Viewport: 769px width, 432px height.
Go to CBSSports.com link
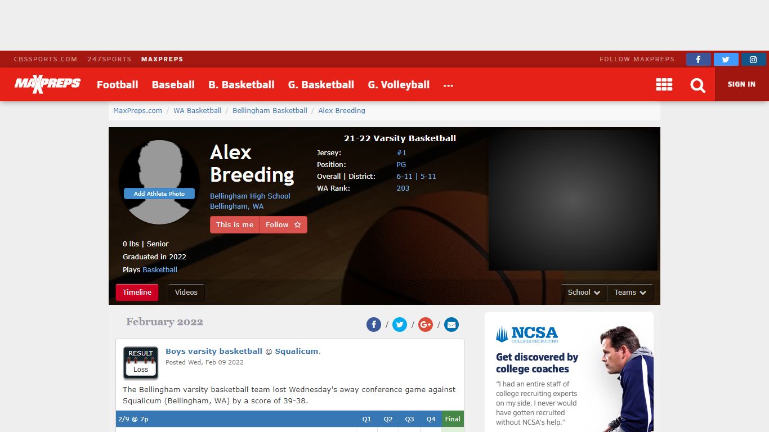tap(46, 59)
